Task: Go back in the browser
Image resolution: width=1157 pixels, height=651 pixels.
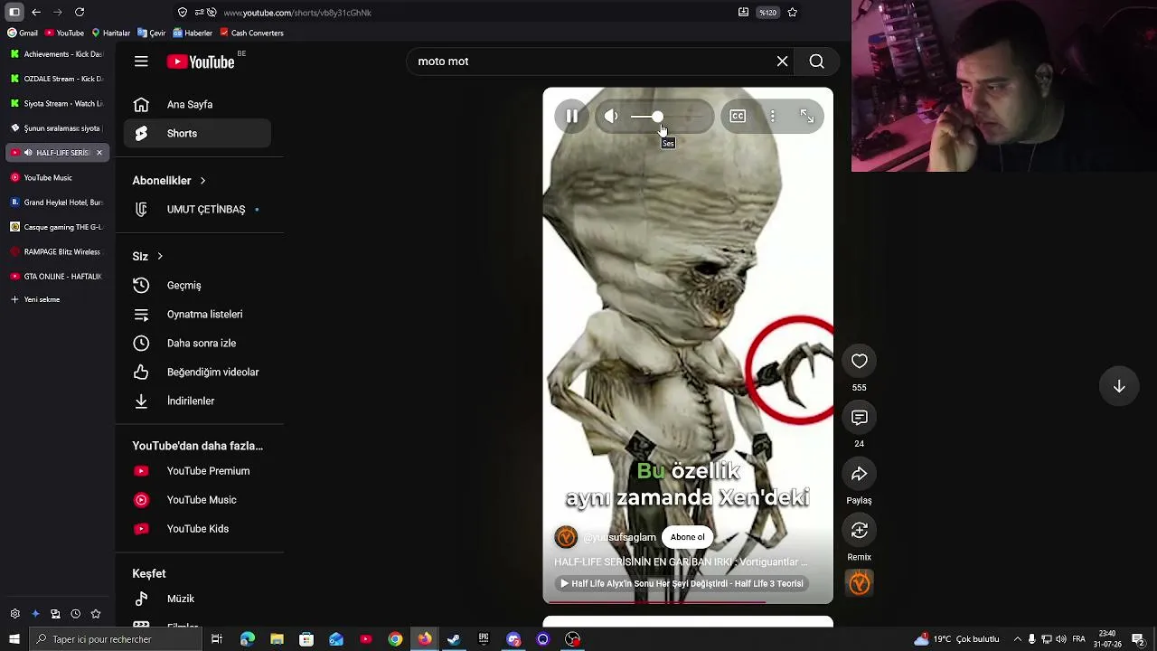Action: pos(36,12)
